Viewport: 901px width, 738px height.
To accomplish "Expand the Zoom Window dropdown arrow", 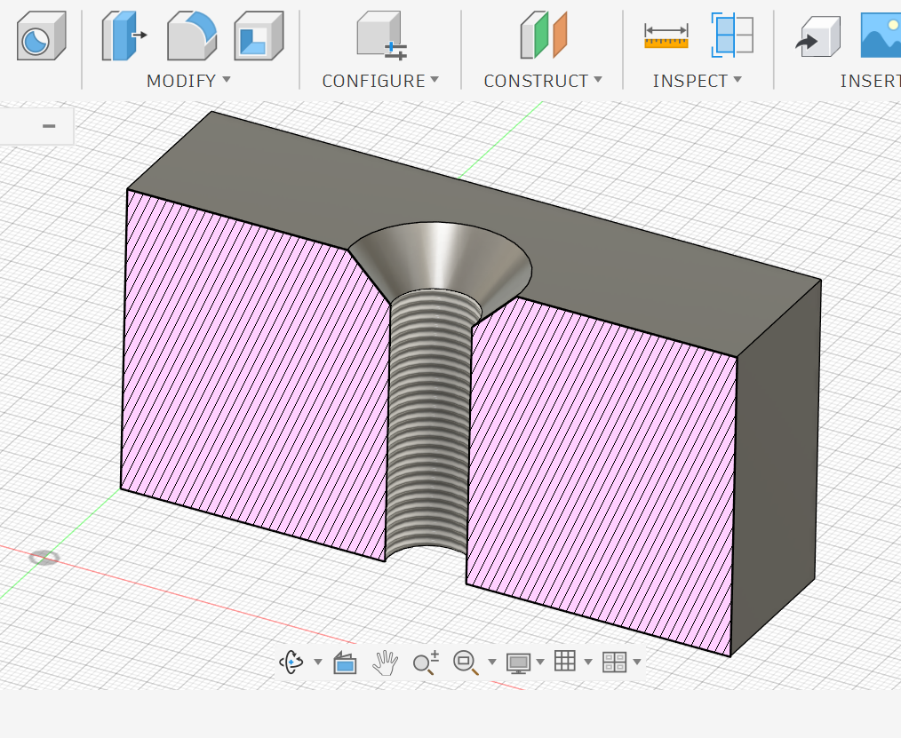I will coord(492,663).
